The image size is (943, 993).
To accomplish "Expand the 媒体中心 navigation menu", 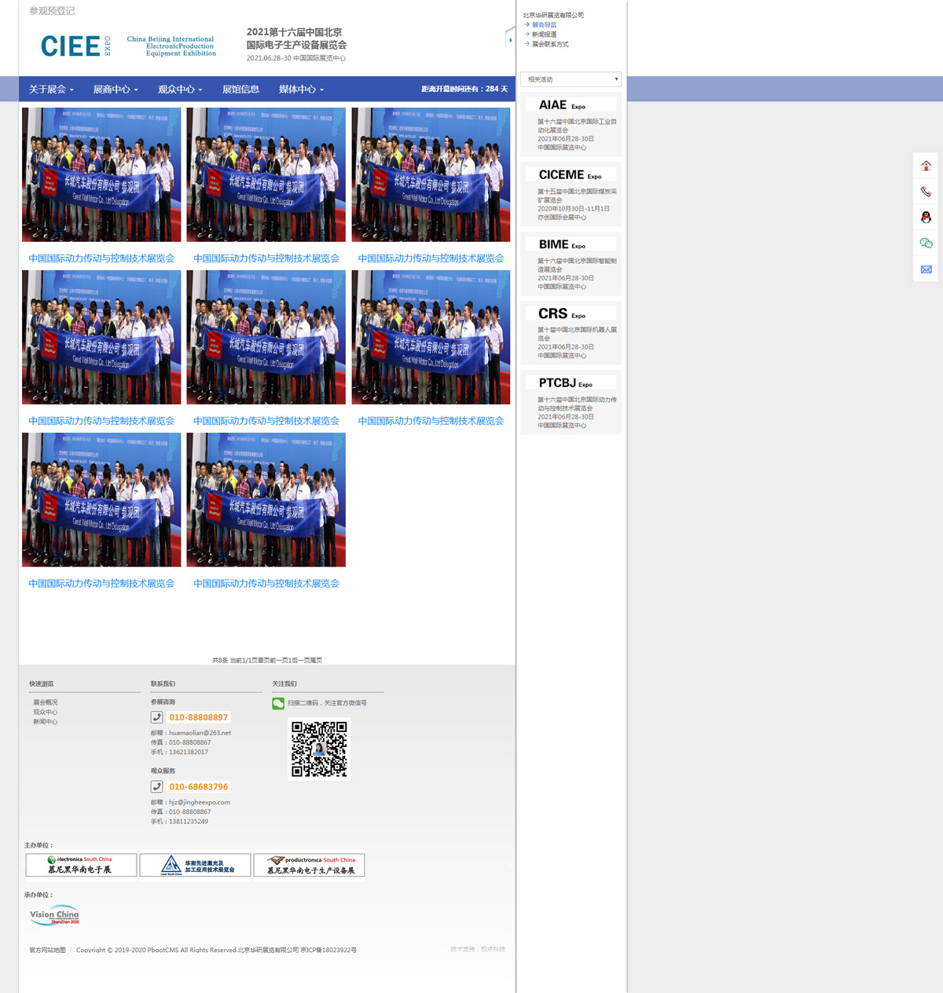I will pos(301,90).
